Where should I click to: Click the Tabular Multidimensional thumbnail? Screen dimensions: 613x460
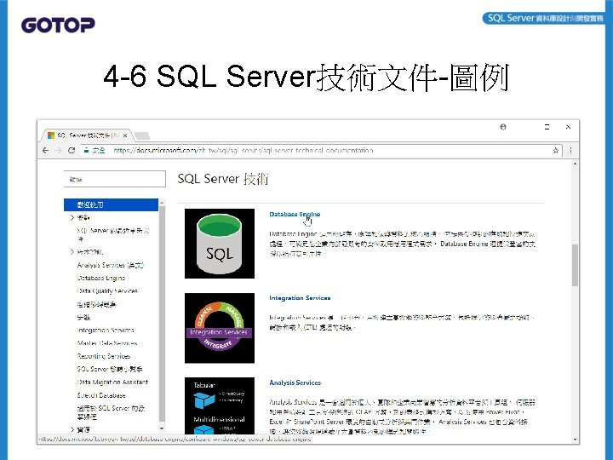click(x=220, y=405)
